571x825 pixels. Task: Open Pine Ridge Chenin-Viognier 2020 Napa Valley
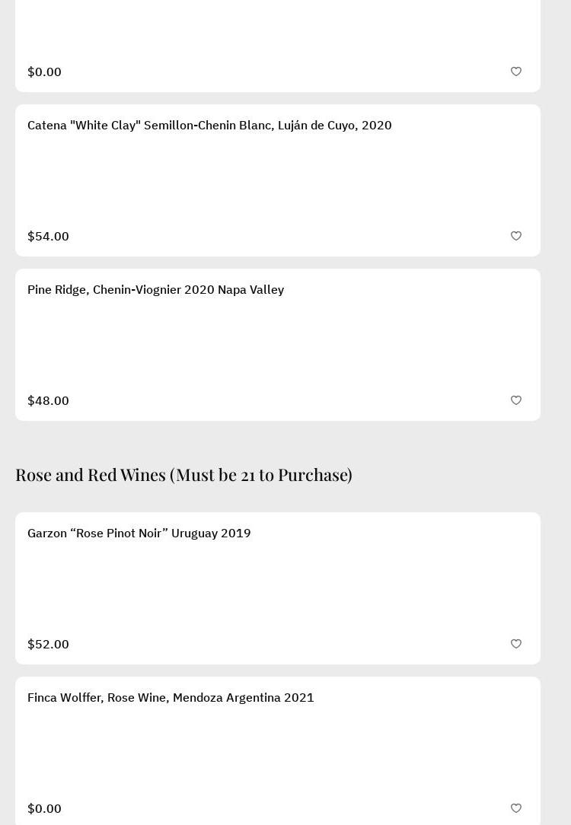(x=155, y=289)
